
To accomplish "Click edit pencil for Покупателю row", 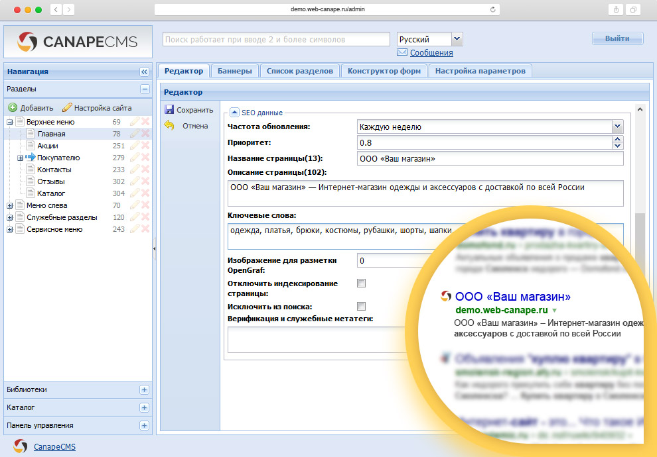I will point(135,157).
